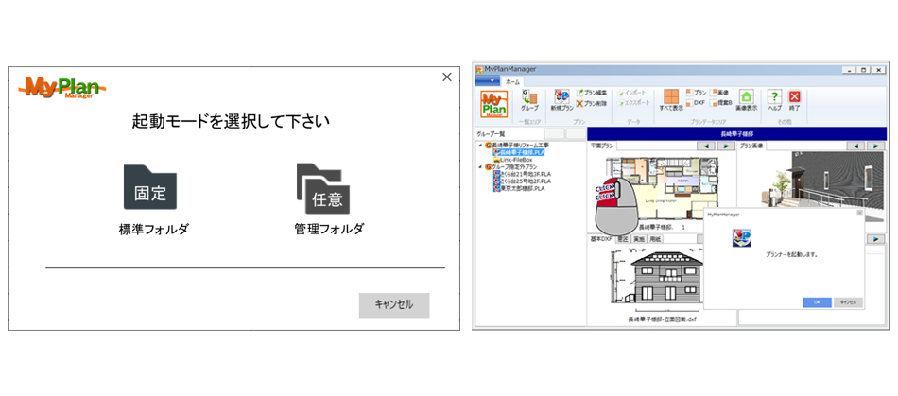This screenshot has height=396, width=898.
Task: Switch to the 基本DXF tab
Action: click(601, 239)
